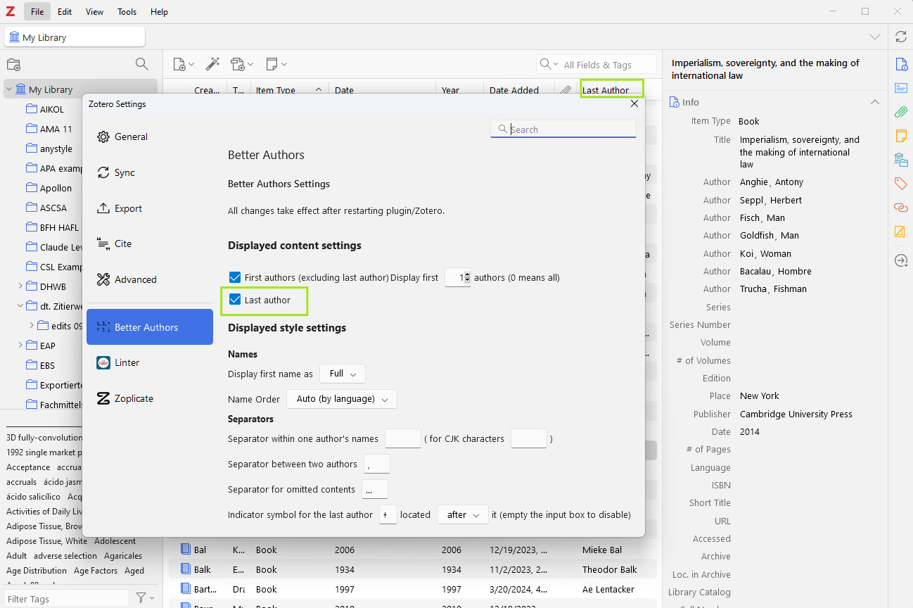Add an attachment using the attachment toolbar icon
Viewport: 913px width, 608px height.
click(x=238, y=64)
